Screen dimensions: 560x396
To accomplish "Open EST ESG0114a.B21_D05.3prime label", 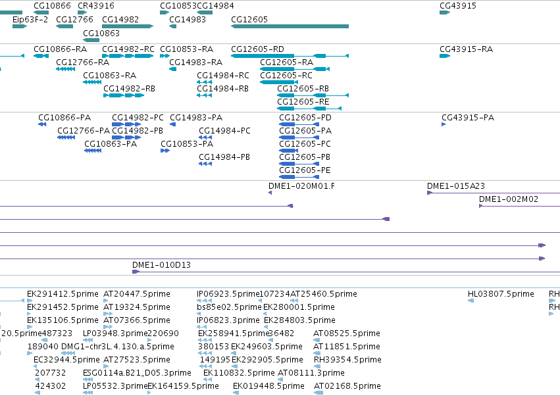I will (x=137, y=373).
